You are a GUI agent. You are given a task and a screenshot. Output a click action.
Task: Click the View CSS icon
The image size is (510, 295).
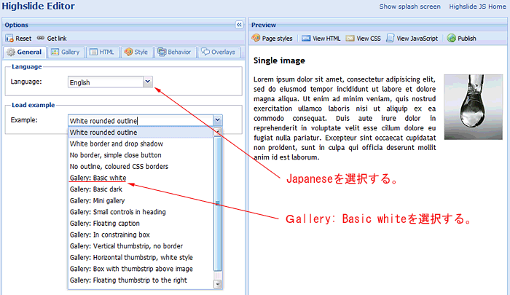[x=350, y=39]
